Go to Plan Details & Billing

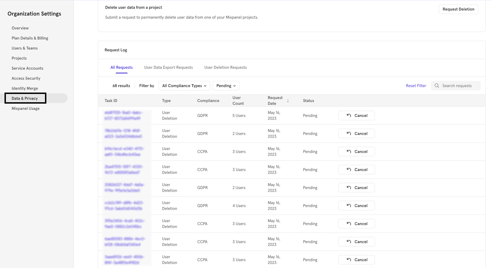[30, 38]
